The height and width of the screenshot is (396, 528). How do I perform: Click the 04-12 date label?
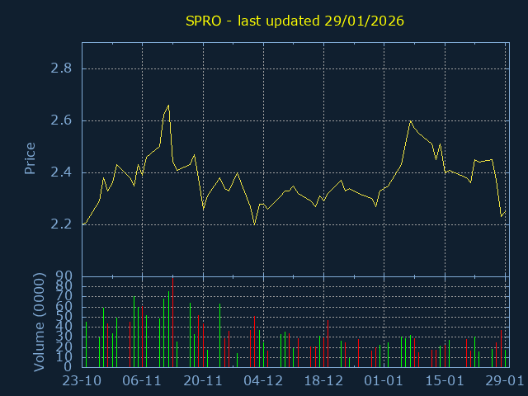pos(263,381)
